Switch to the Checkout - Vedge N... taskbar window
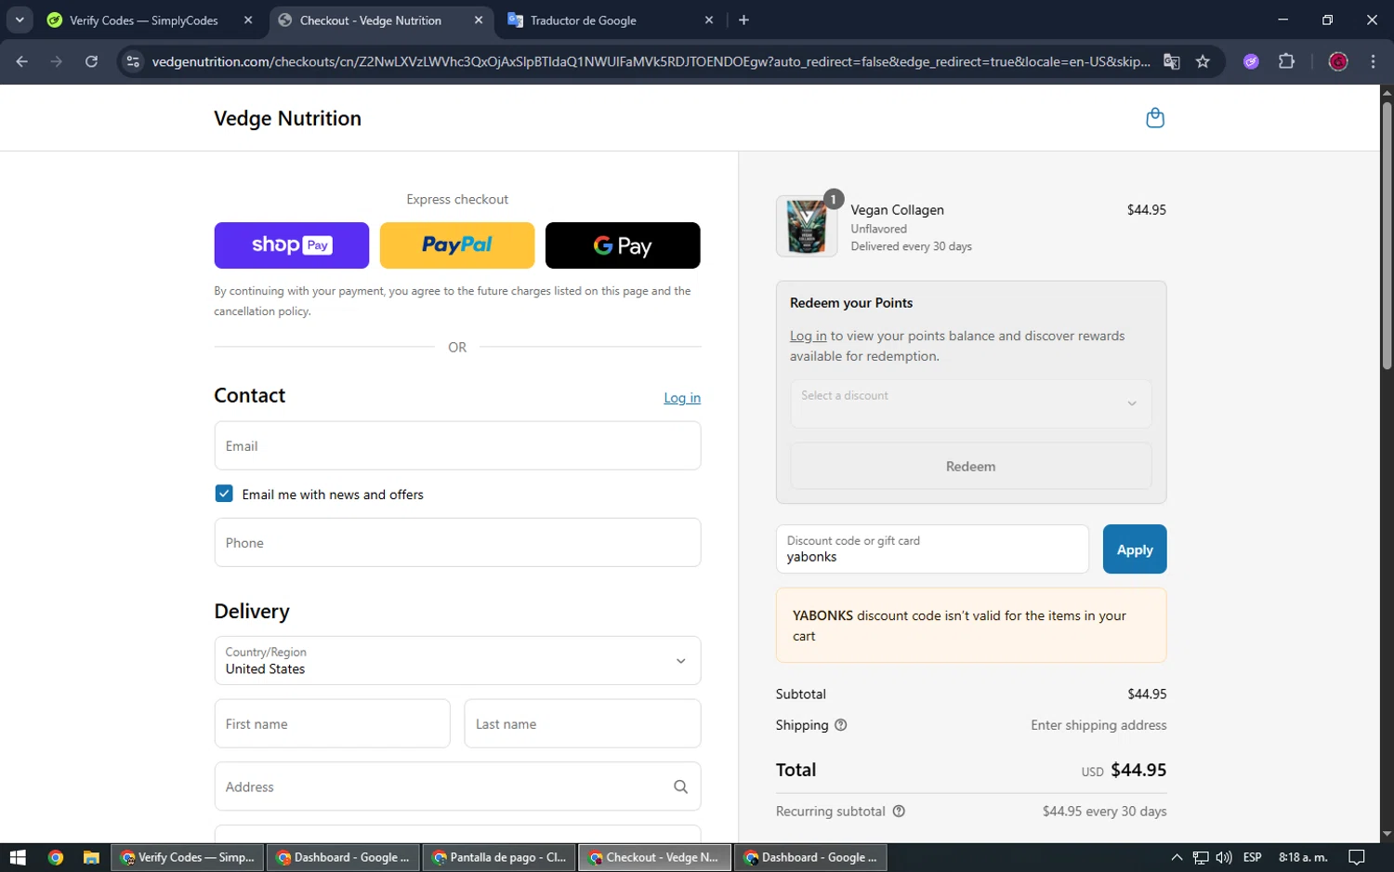The width and height of the screenshot is (1394, 872). (655, 857)
